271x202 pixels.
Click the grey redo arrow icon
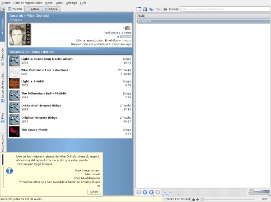158,9
